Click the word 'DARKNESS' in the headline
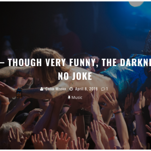 coord(136,63)
